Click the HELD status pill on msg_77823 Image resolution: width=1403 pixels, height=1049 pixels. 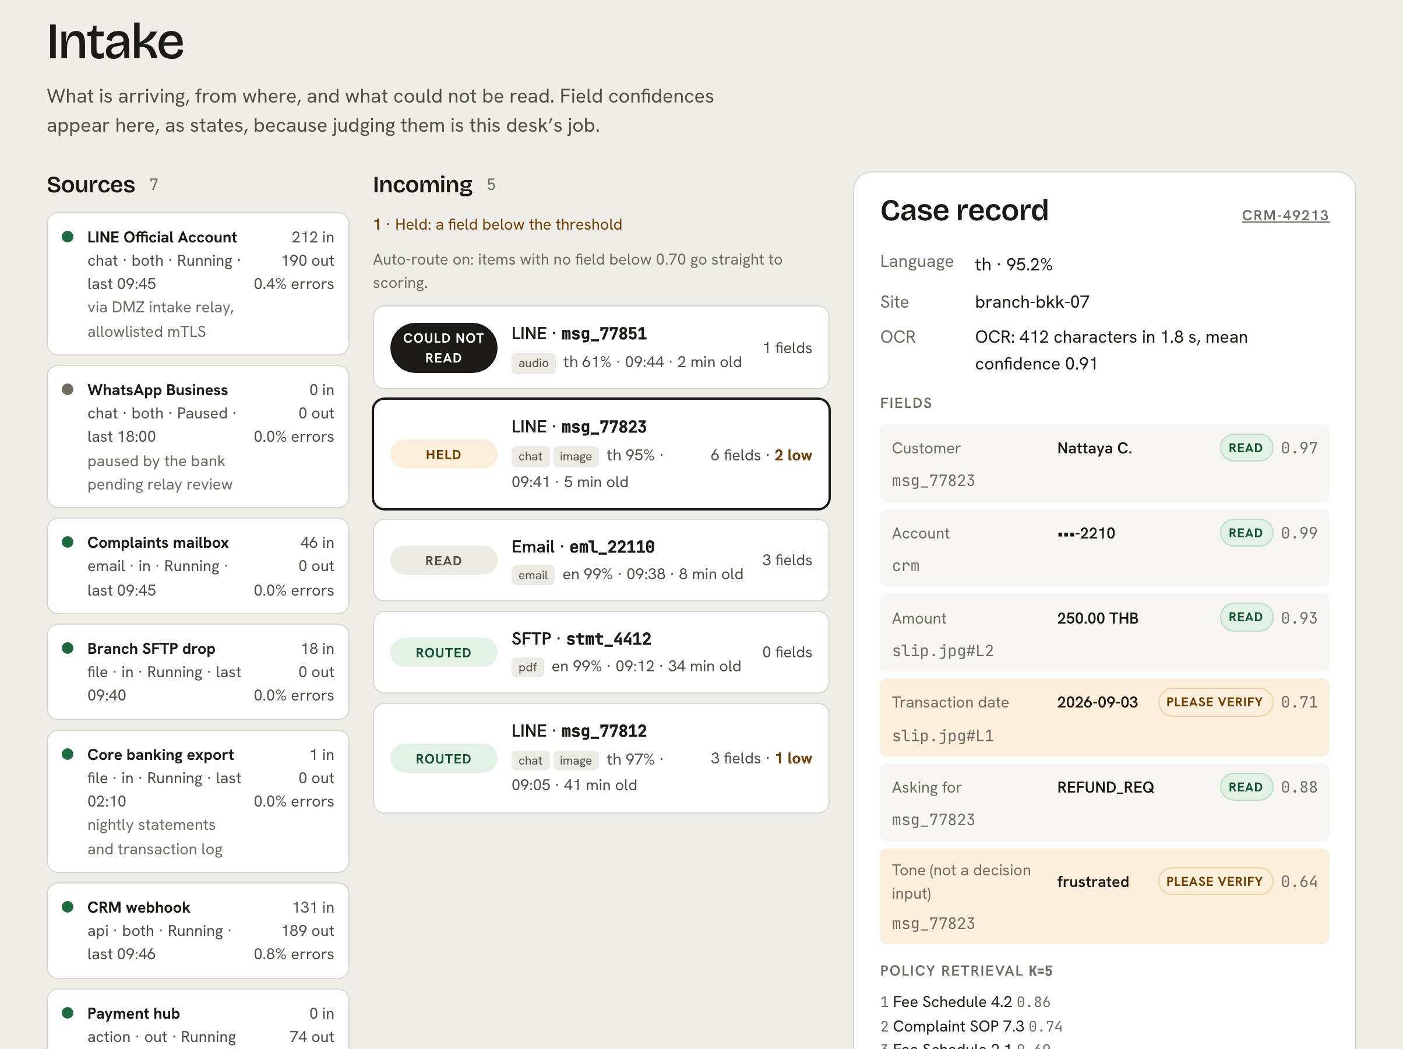click(443, 455)
